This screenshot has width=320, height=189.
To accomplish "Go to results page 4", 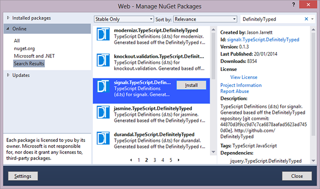I will point(162,160).
